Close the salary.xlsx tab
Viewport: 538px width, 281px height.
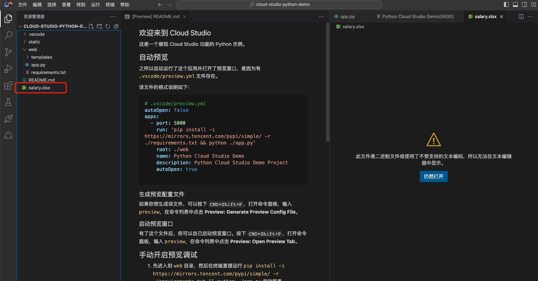tap(501, 17)
